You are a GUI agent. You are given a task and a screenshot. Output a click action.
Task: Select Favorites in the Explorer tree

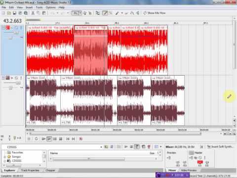[x=17, y=152]
